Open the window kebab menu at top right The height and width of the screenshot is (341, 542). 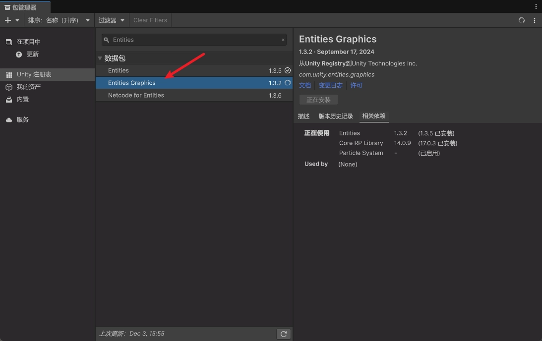coord(536,6)
